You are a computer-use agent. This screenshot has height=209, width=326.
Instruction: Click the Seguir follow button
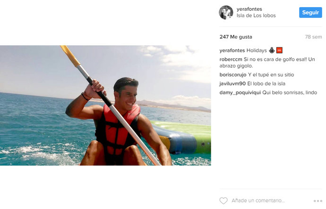pyautogui.click(x=310, y=12)
